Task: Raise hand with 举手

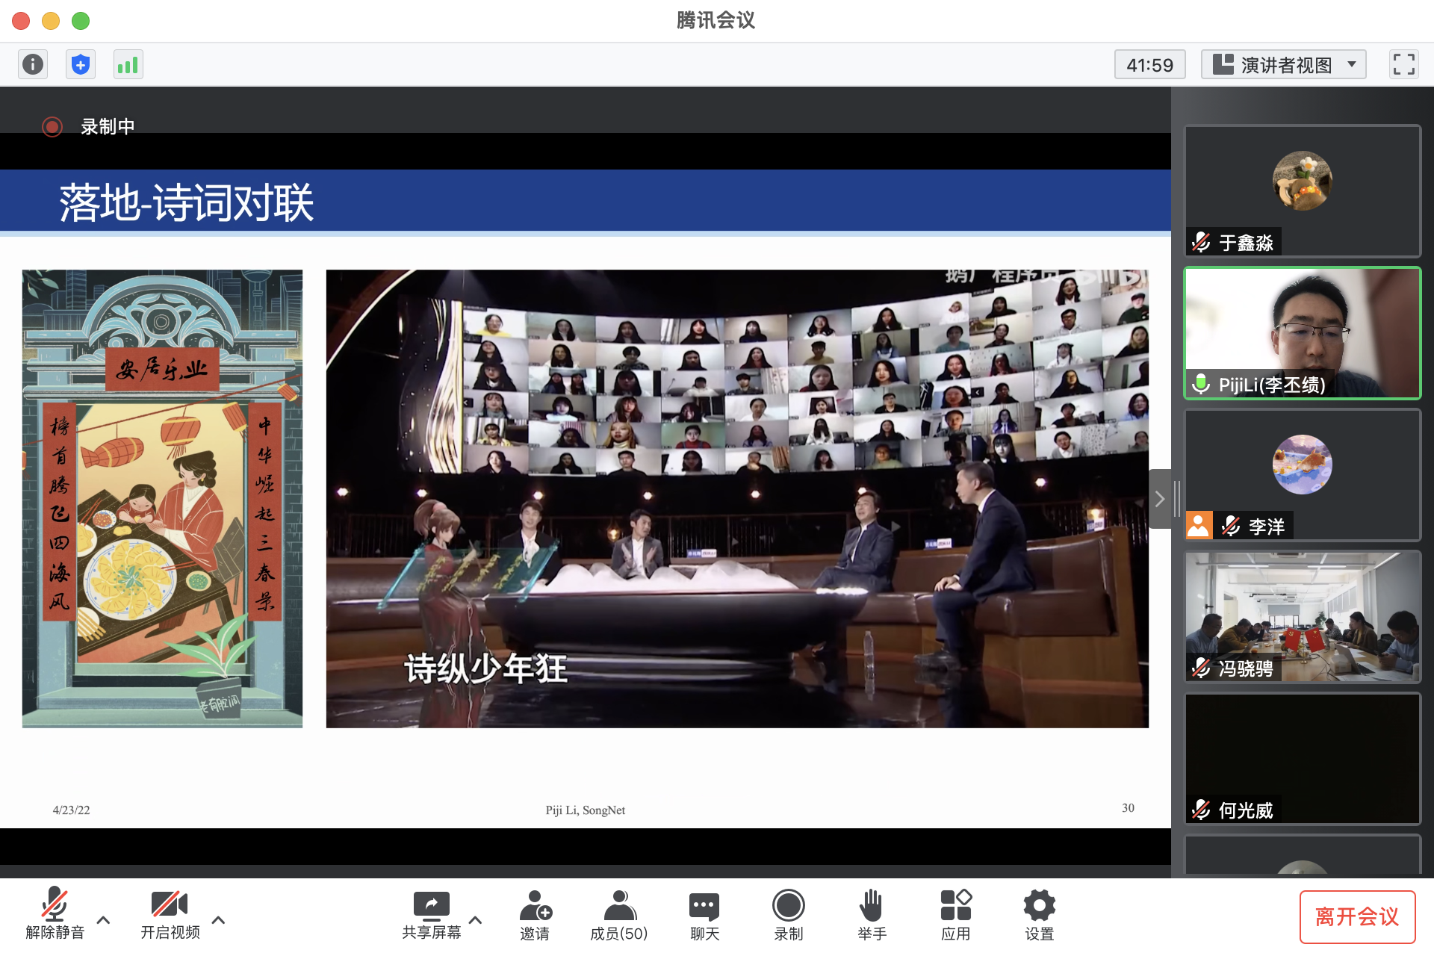Action: tap(872, 915)
